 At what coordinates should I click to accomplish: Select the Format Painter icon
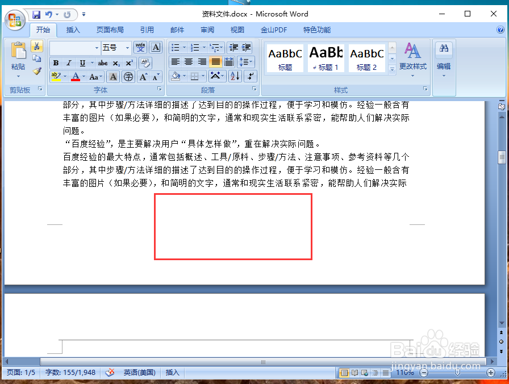(x=36, y=70)
